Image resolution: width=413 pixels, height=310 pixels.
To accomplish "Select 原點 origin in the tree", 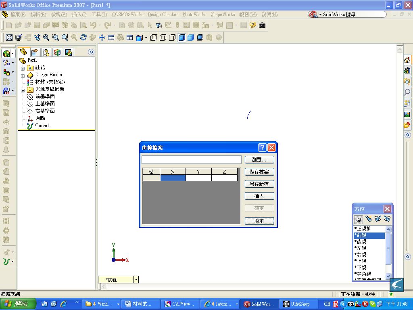I will click(x=40, y=118).
